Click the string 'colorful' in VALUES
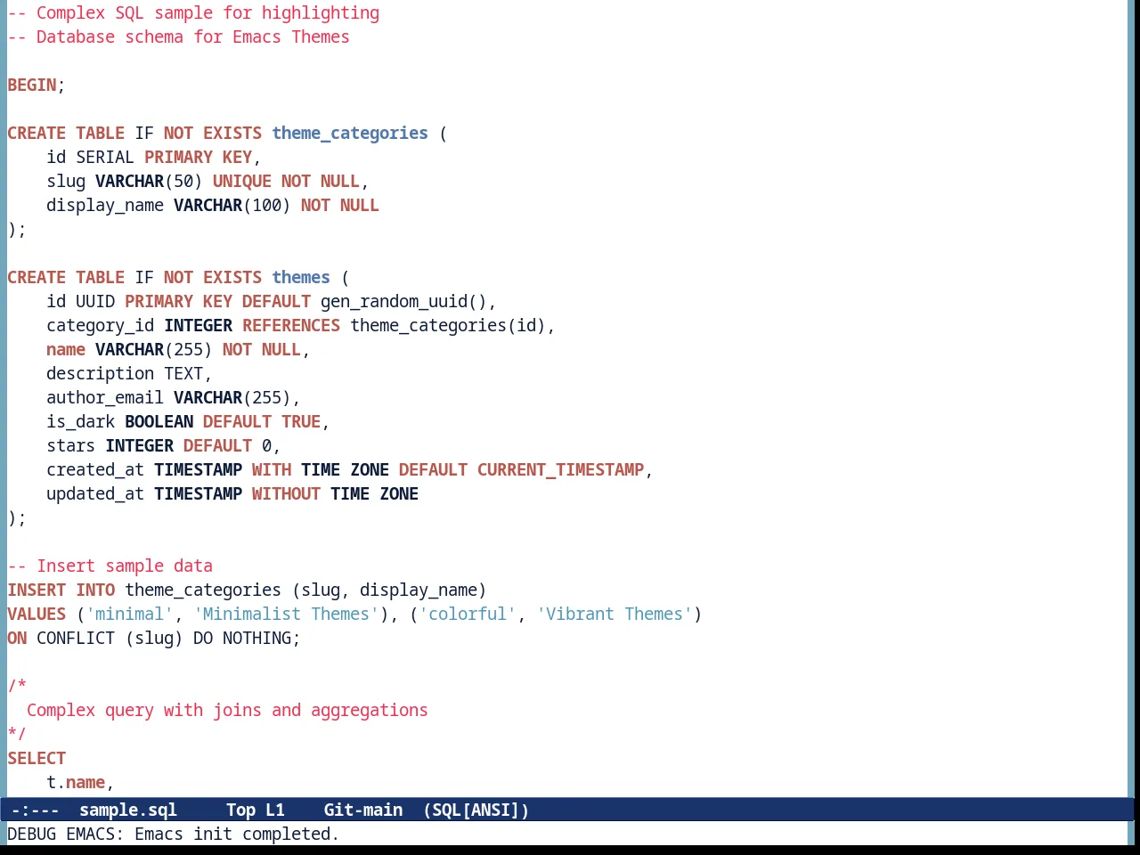 (468, 614)
